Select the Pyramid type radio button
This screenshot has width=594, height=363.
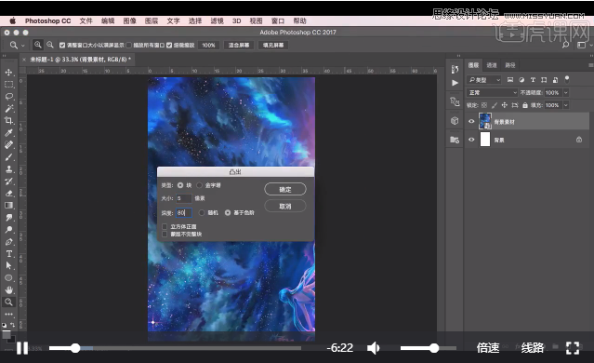pyautogui.click(x=200, y=185)
